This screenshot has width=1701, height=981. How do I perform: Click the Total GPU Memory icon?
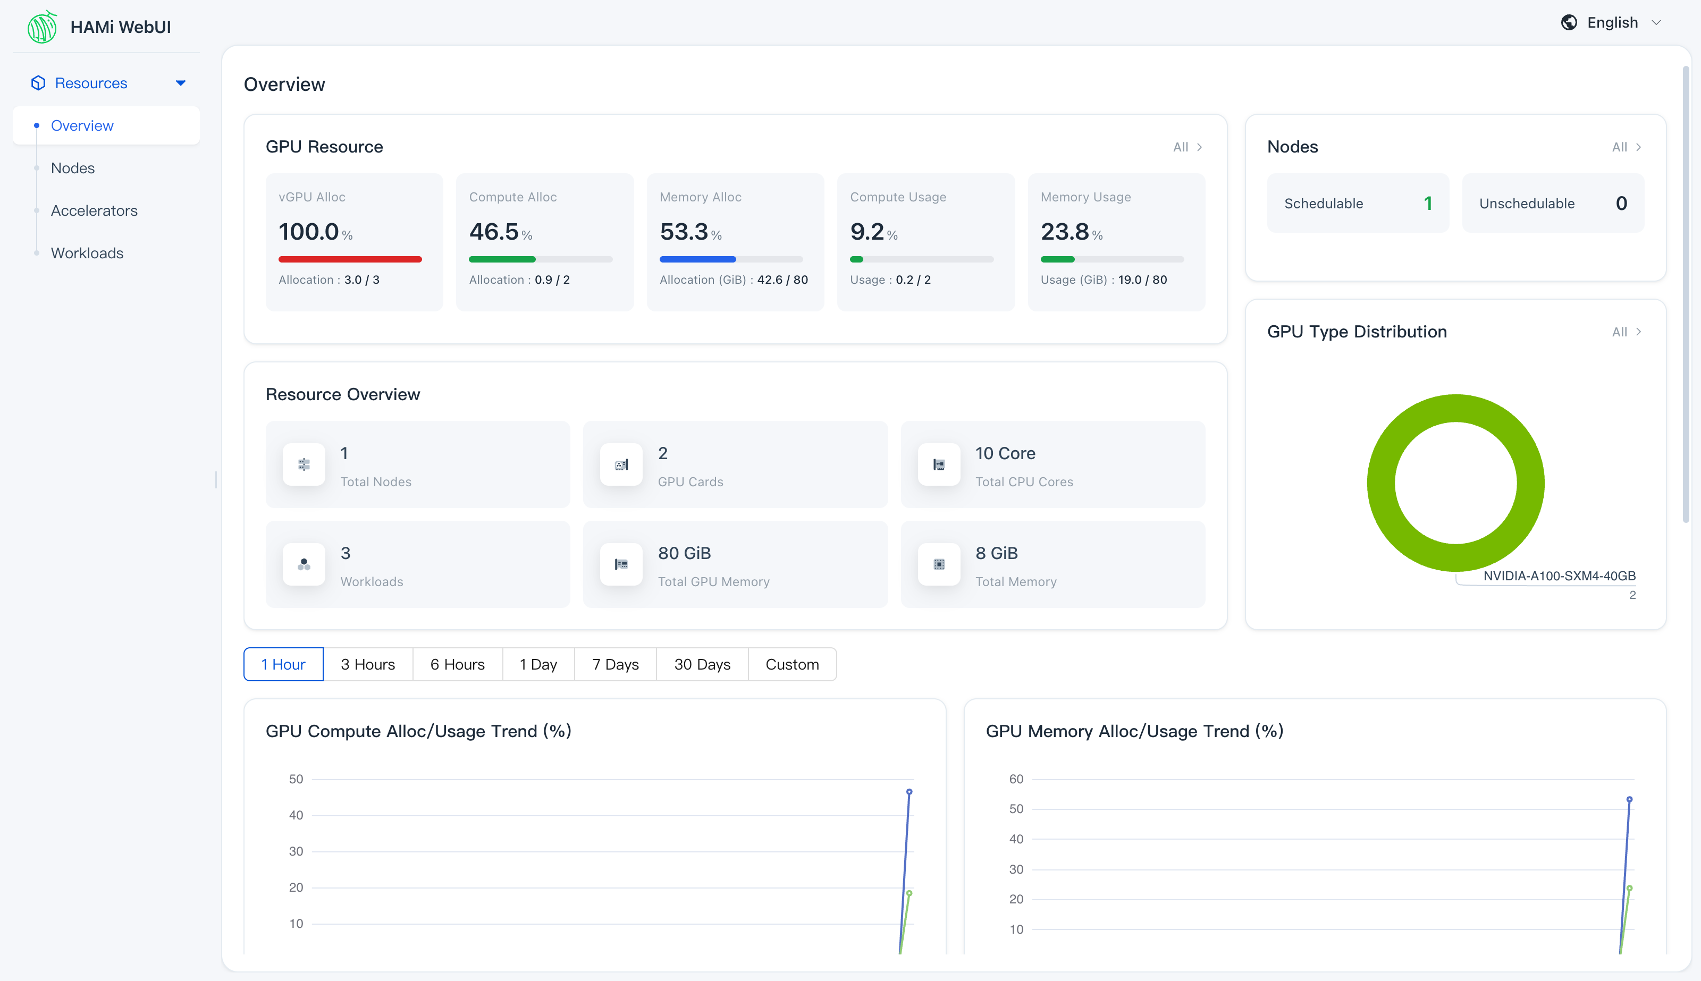coord(621,564)
